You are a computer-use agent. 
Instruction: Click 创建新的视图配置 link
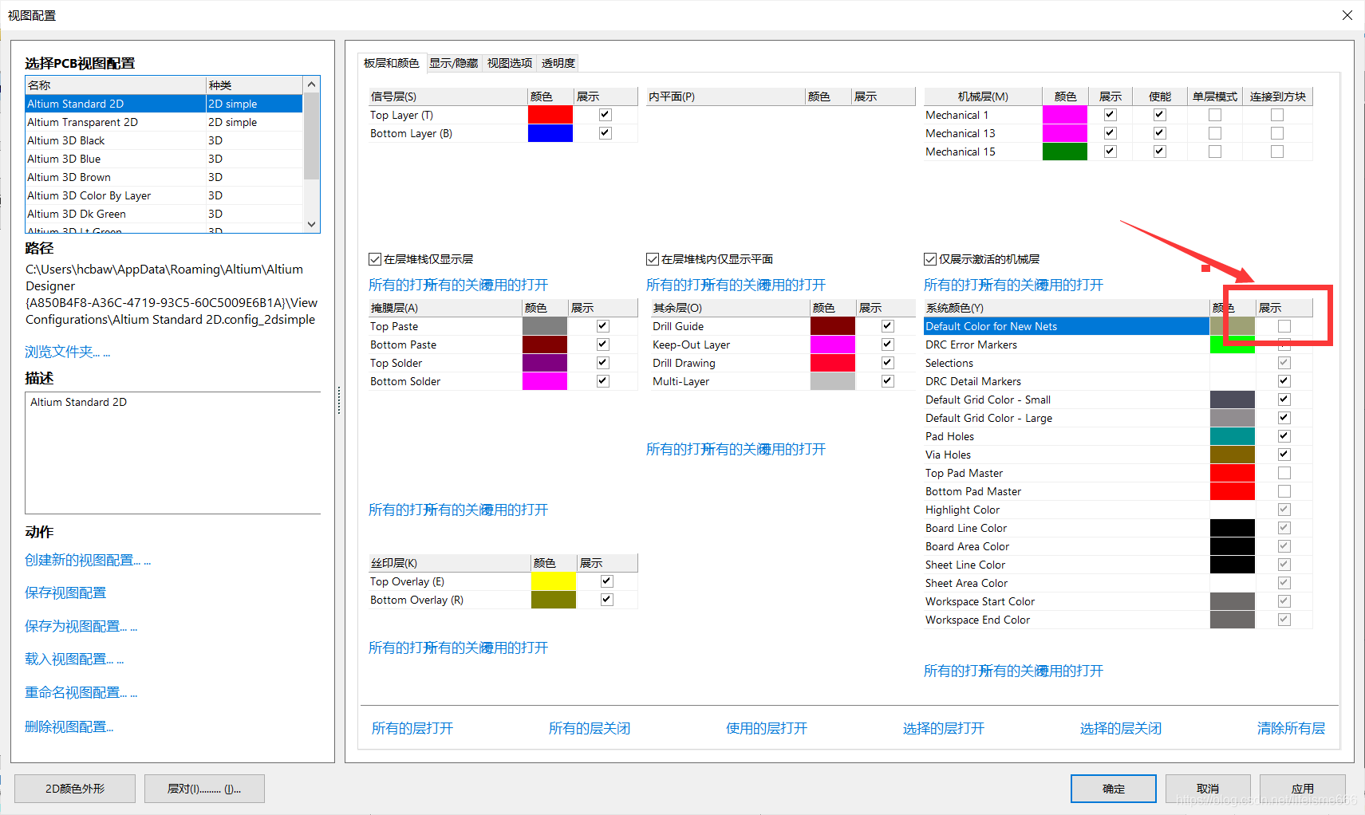pos(88,560)
